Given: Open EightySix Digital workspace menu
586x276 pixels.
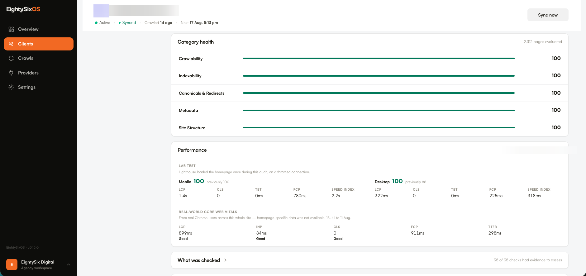Looking at the screenshot, I should click(39, 264).
